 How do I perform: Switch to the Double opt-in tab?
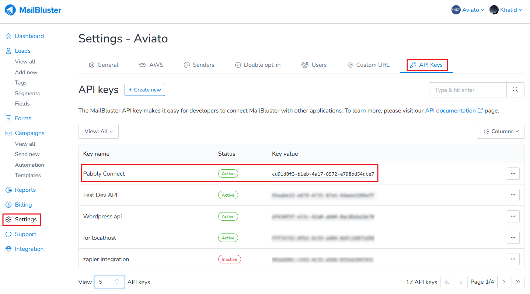pos(258,65)
